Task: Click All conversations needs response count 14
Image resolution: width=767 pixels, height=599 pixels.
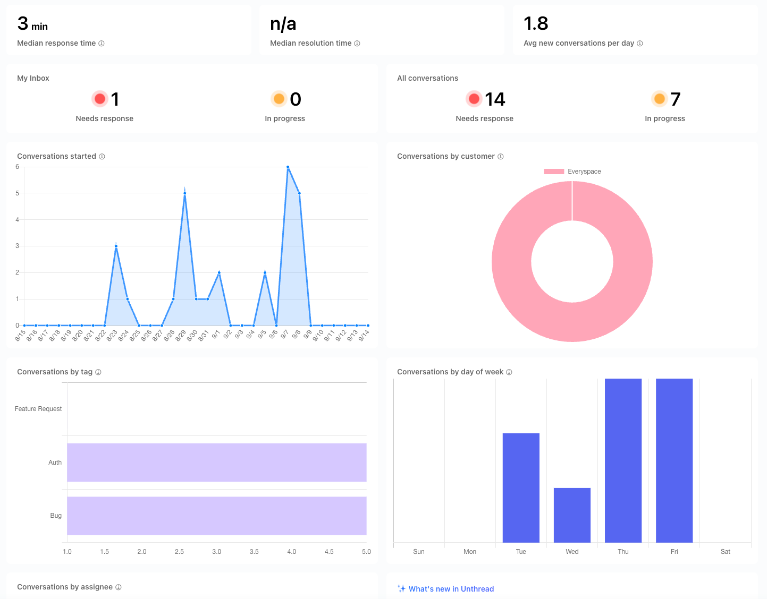Action: tap(495, 99)
